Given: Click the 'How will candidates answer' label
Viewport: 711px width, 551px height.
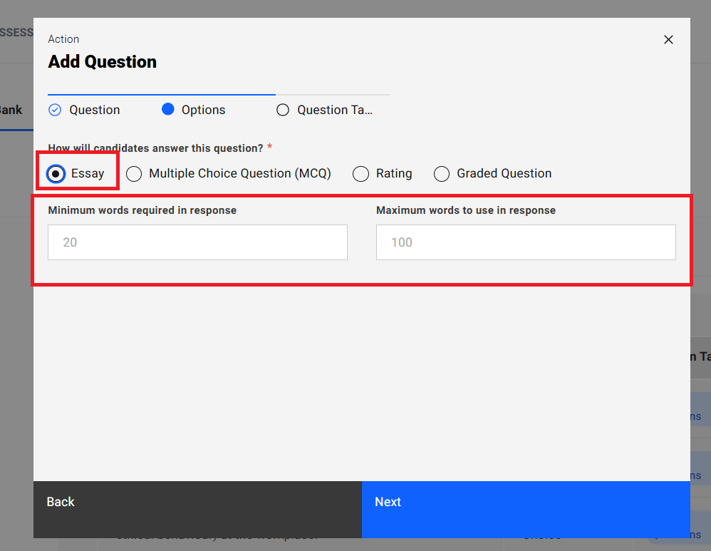Looking at the screenshot, I should (x=155, y=148).
